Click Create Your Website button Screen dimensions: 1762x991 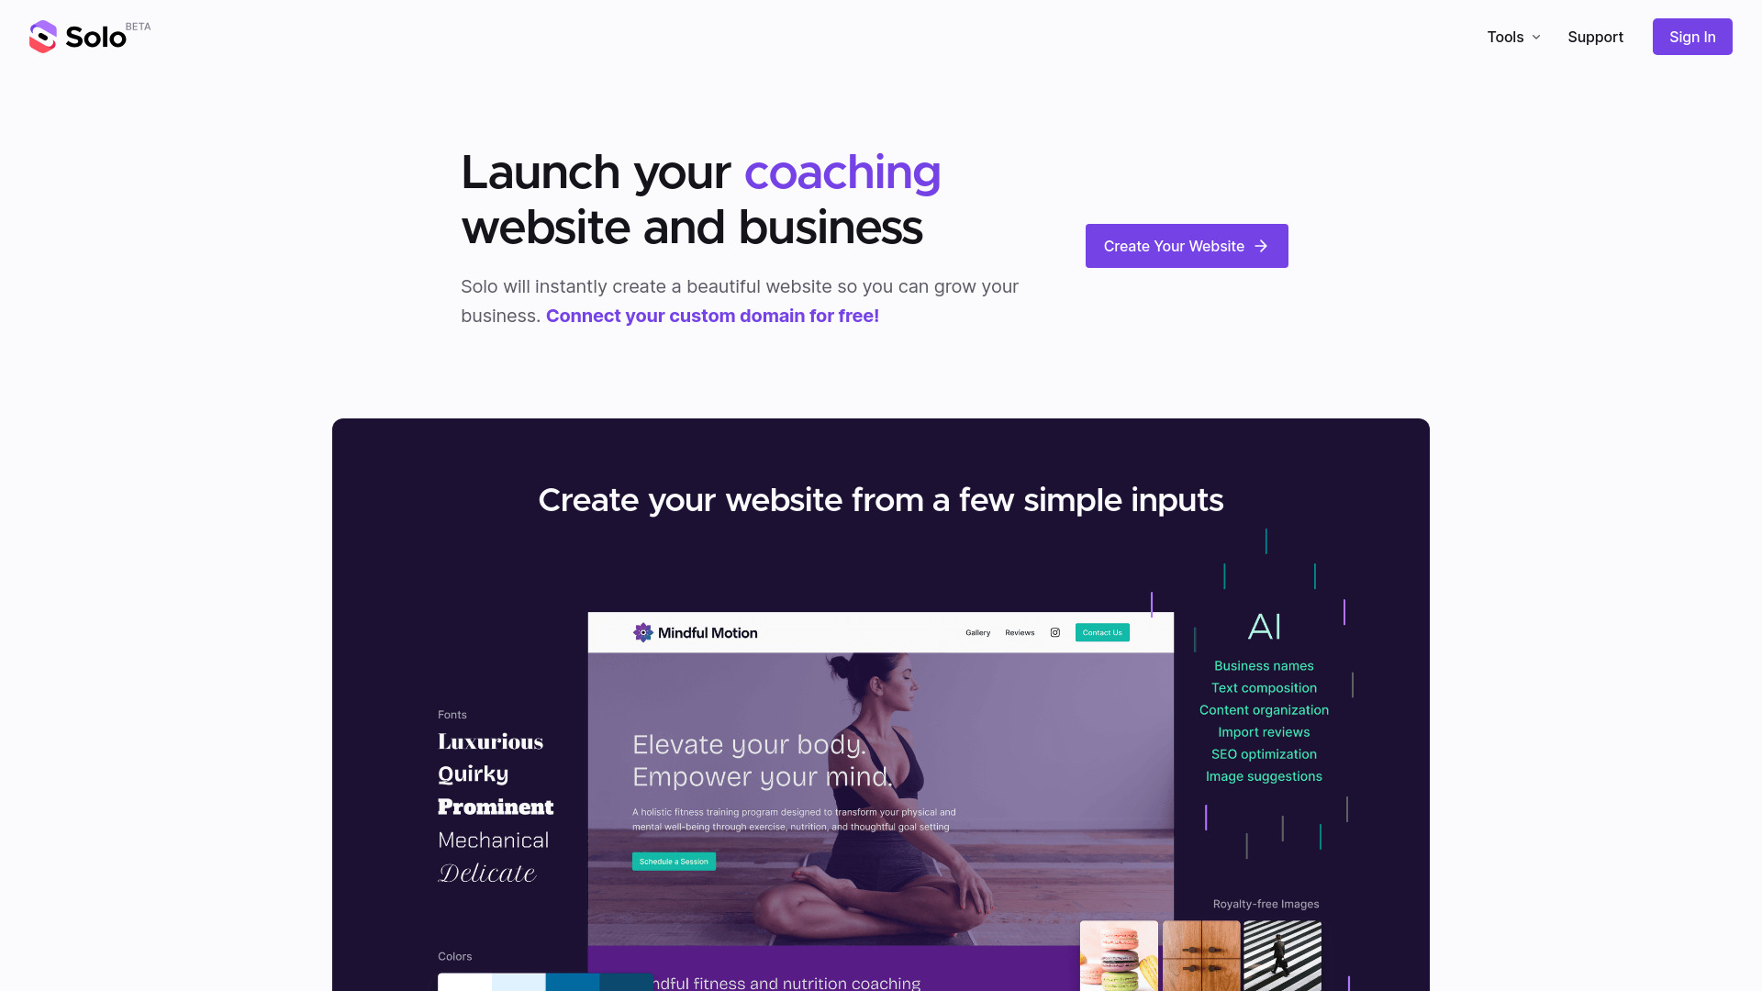click(x=1188, y=246)
